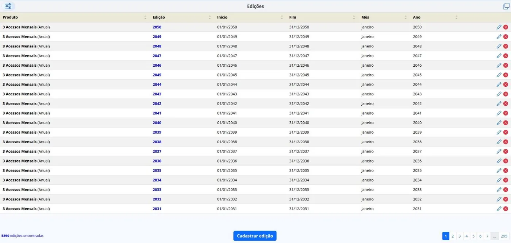
Task: Delete the 2041 edition row
Action: 506,113
